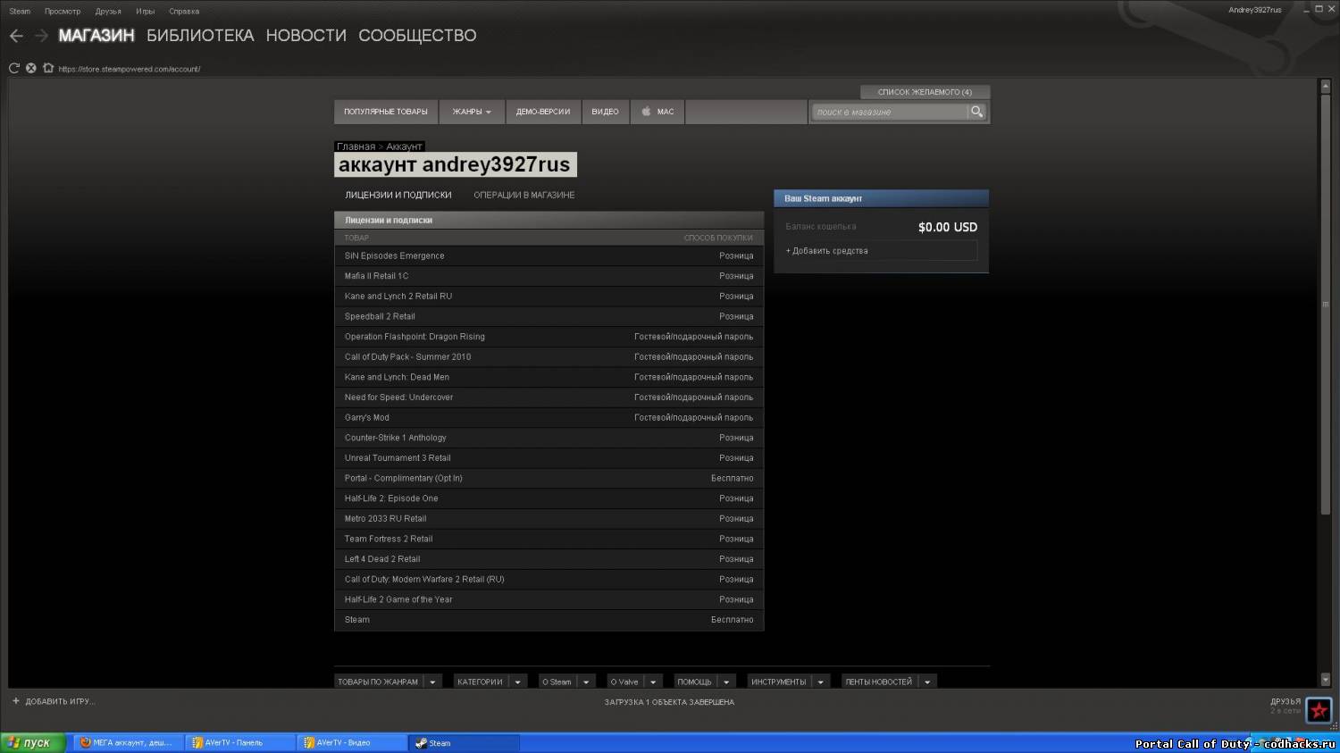Expand the ЛЕНТЫ НОВОСТЕЙ arrow
Image resolution: width=1340 pixels, height=753 pixels.
(x=927, y=682)
